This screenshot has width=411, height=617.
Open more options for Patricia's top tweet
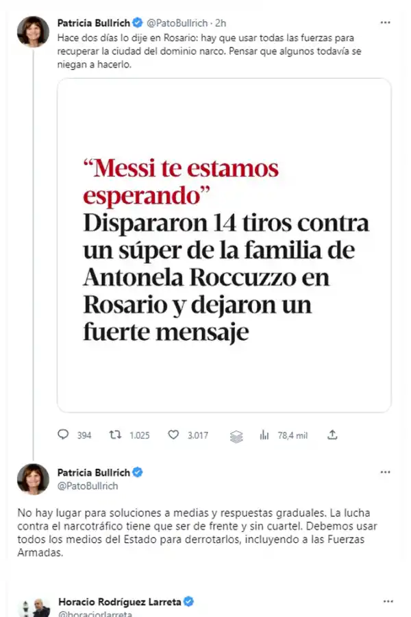click(385, 22)
